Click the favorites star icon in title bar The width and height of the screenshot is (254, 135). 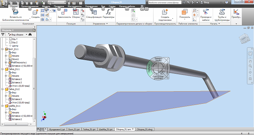click(x=197, y=2)
